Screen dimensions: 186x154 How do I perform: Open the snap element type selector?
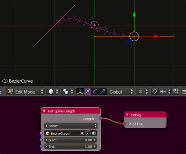coord(165,92)
